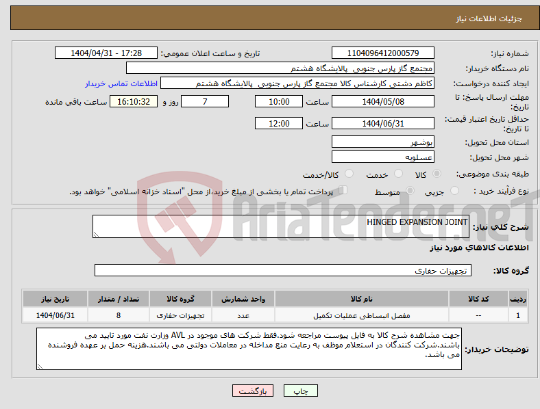This screenshot has width=540, height=409.
Task: Click the row number cell 1
Action: (518, 315)
